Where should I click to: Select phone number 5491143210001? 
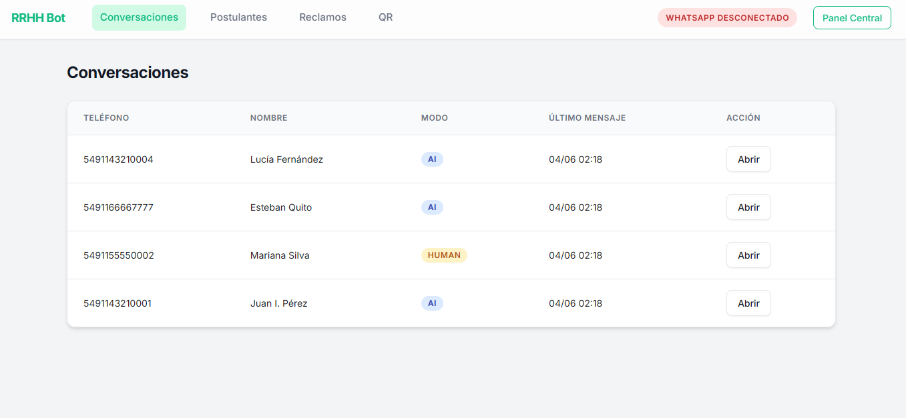coord(118,303)
